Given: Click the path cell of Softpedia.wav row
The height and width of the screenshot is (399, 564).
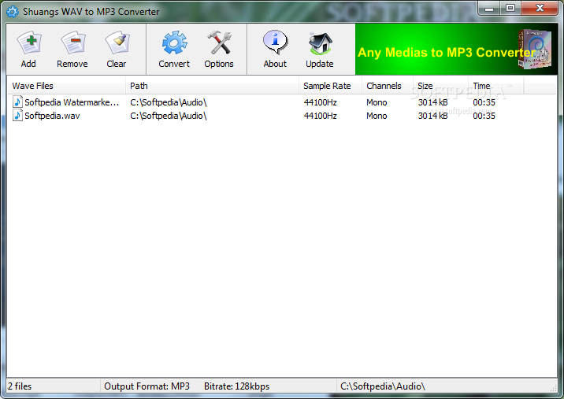Looking at the screenshot, I should tap(169, 116).
